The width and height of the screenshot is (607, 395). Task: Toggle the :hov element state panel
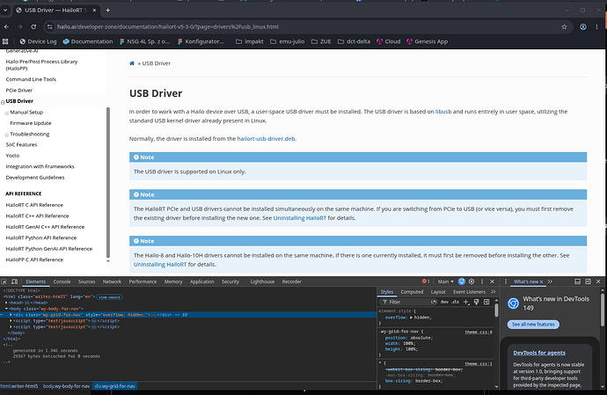[444, 302]
